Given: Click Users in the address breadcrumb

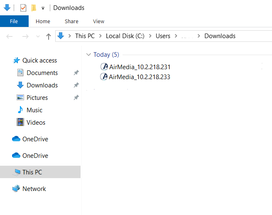Looking at the screenshot, I should pos(163,36).
